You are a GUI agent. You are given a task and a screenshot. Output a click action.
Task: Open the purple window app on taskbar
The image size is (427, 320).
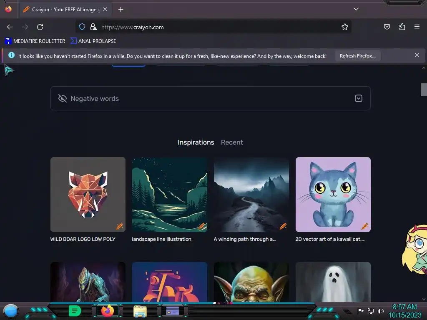coord(173,311)
